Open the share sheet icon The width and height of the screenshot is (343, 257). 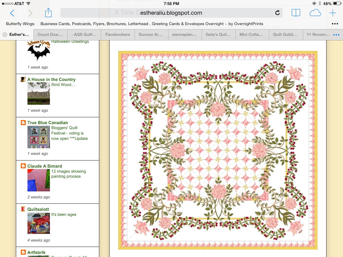pyautogui.click(x=48, y=12)
